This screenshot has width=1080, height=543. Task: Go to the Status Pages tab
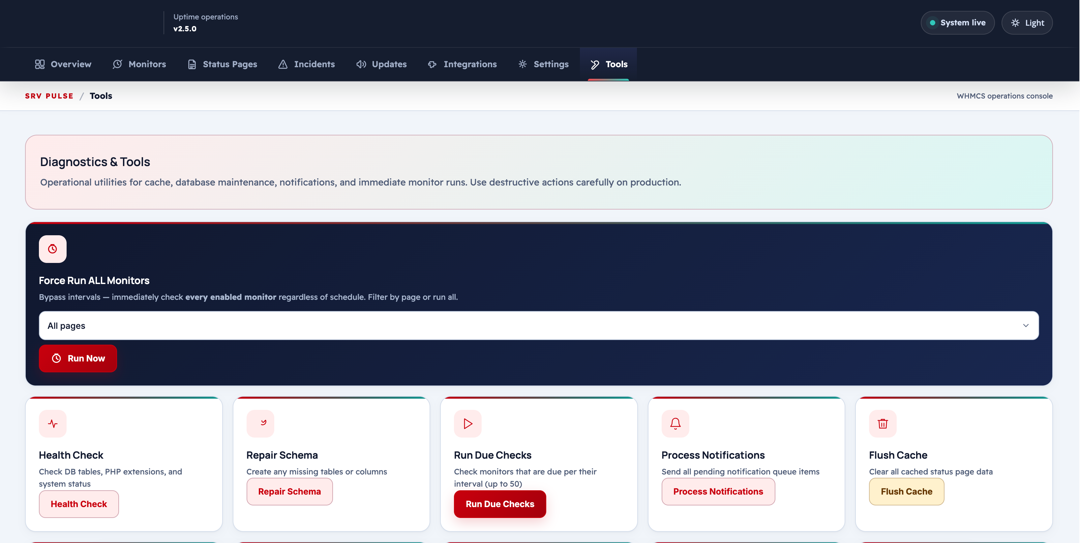pos(222,64)
